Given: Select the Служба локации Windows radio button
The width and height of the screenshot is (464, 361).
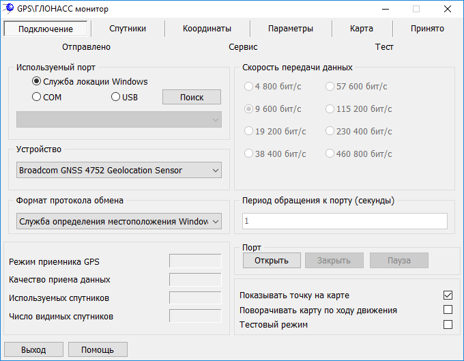Looking at the screenshot, I should pyautogui.click(x=37, y=81).
